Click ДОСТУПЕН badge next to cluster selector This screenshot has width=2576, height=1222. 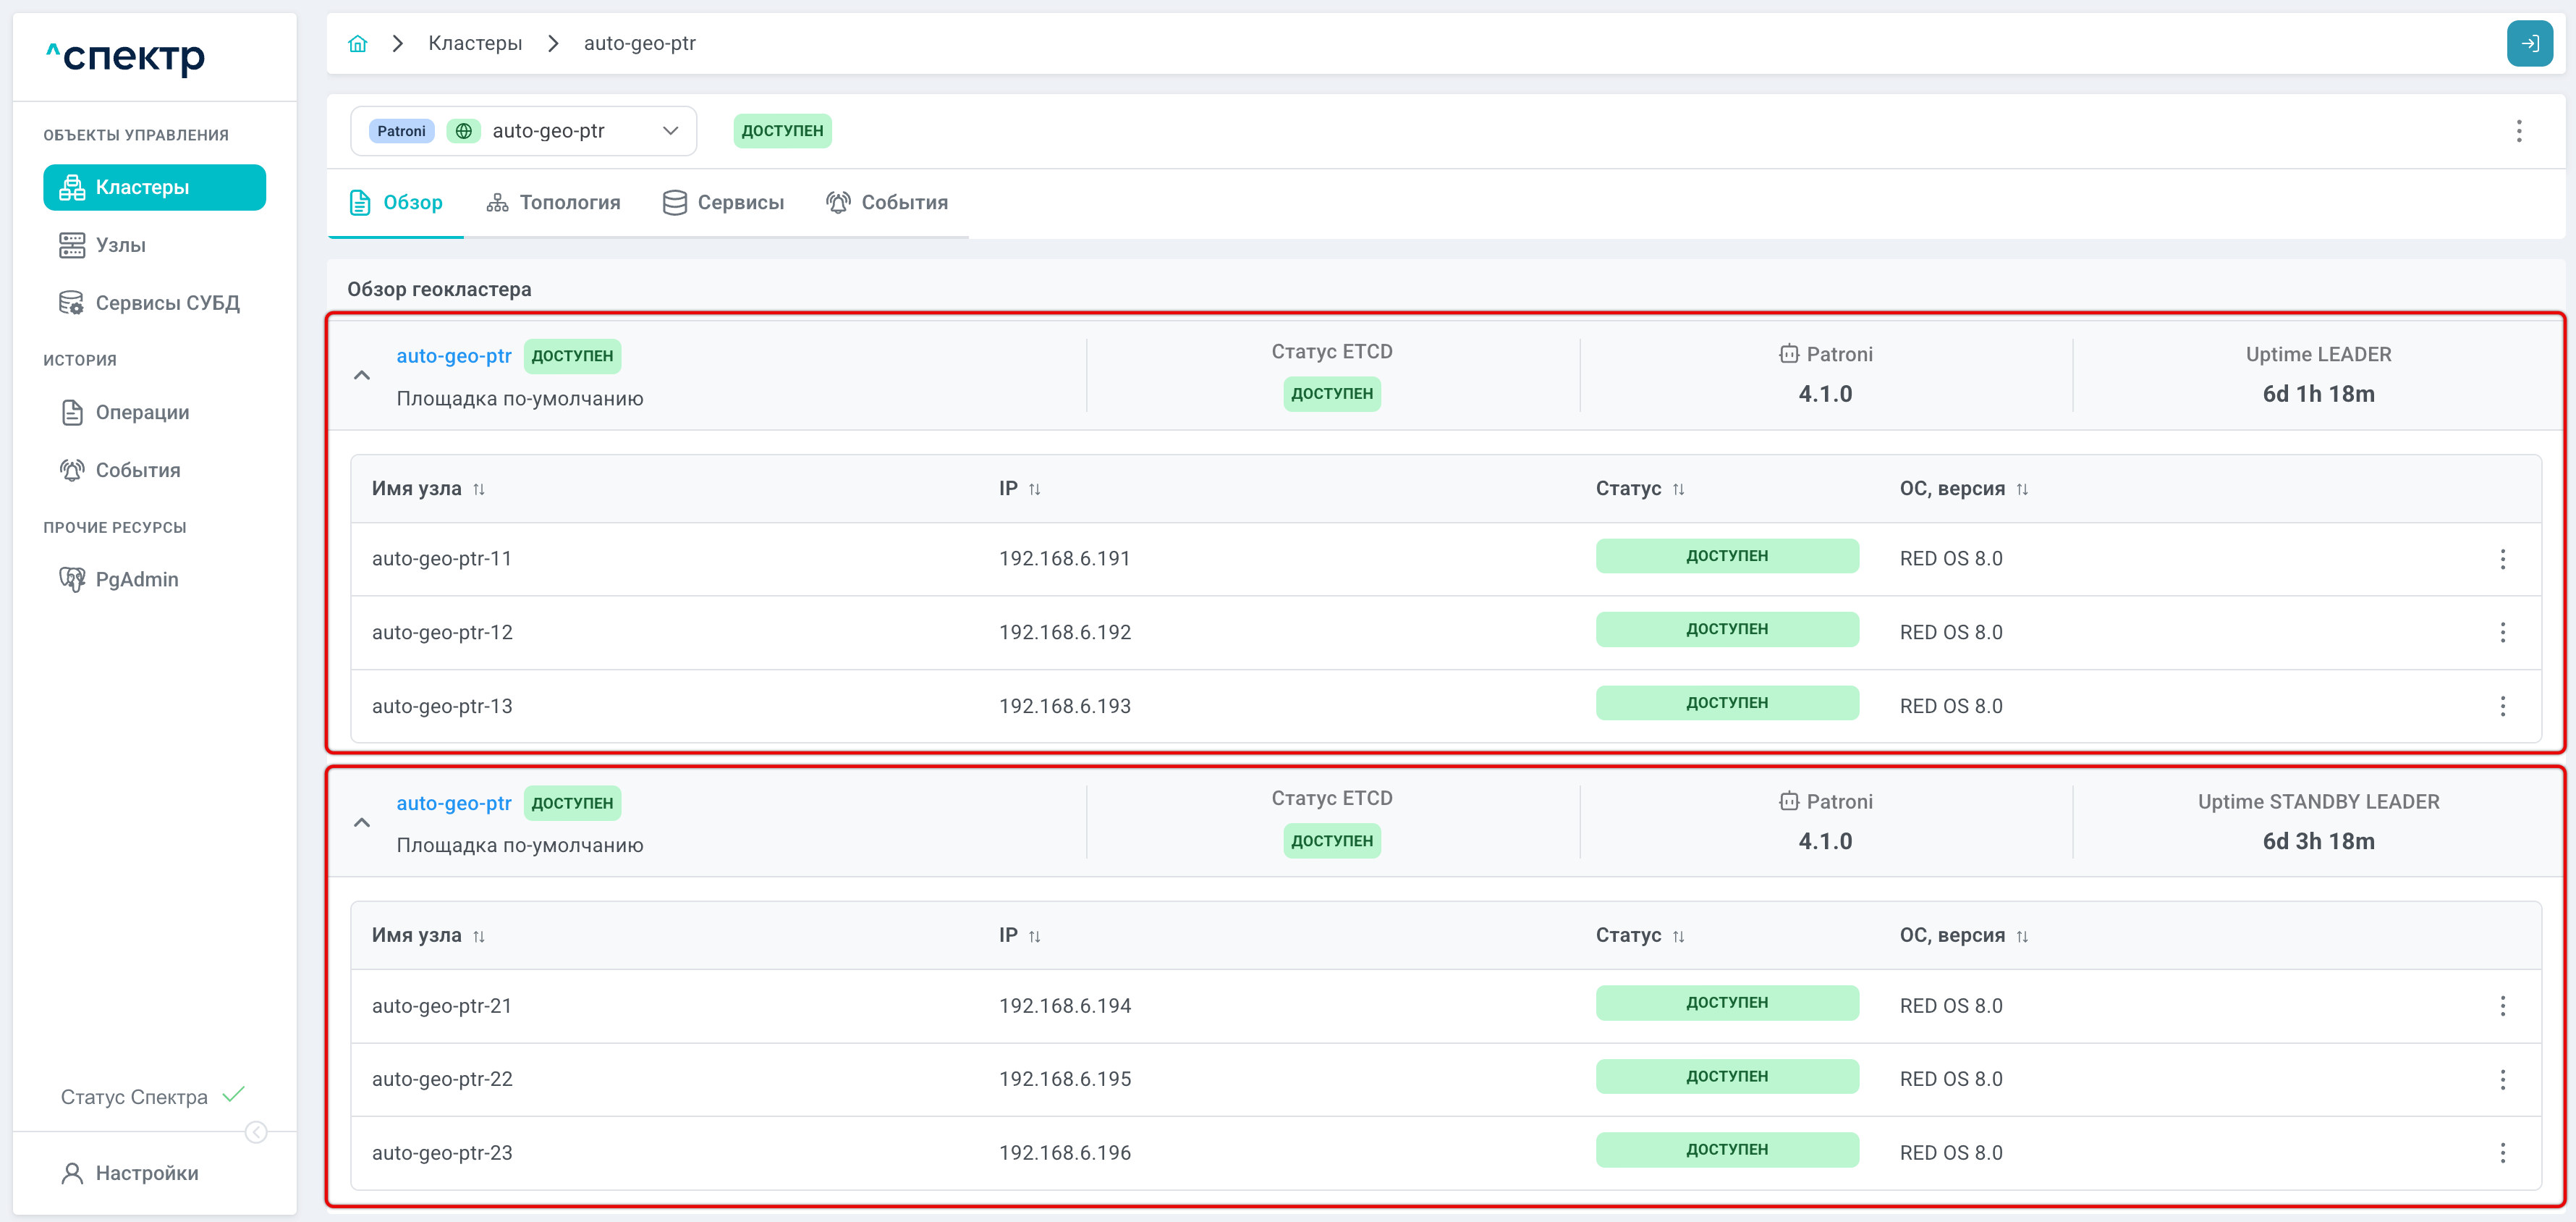(782, 131)
